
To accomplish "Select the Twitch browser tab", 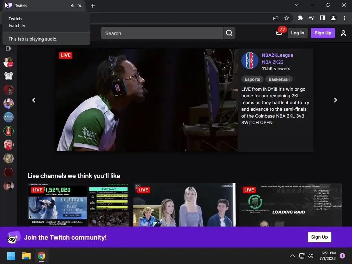I will click(x=44, y=6).
